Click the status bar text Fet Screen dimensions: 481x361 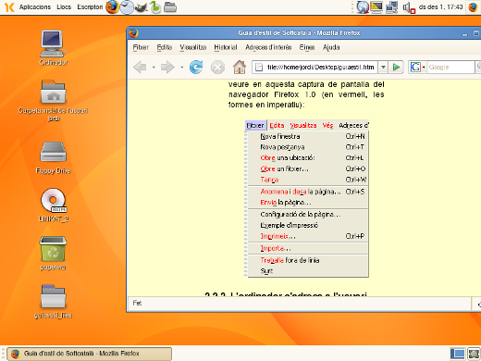point(137,303)
